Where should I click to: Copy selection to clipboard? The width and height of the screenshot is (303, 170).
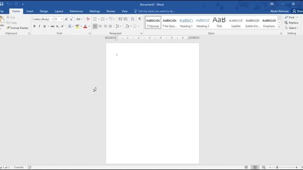11,23
